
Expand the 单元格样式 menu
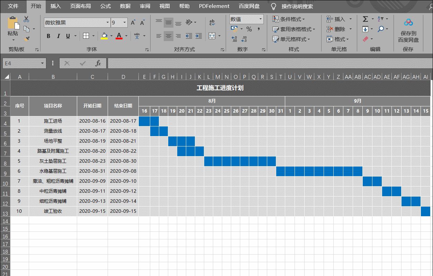click(x=291, y=39)
